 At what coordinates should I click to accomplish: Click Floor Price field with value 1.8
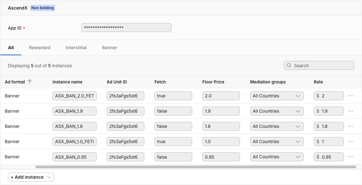(221, 126)
